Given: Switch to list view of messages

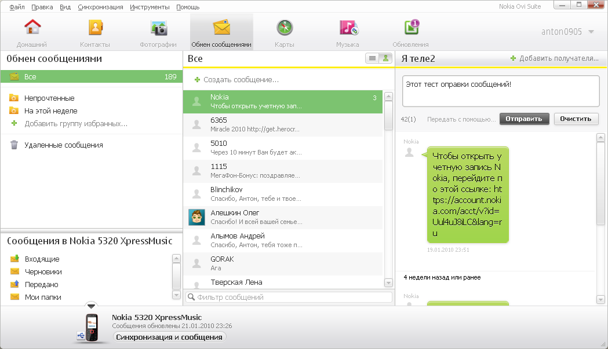Looking at the screenshot, I should [x=372, y=58].
